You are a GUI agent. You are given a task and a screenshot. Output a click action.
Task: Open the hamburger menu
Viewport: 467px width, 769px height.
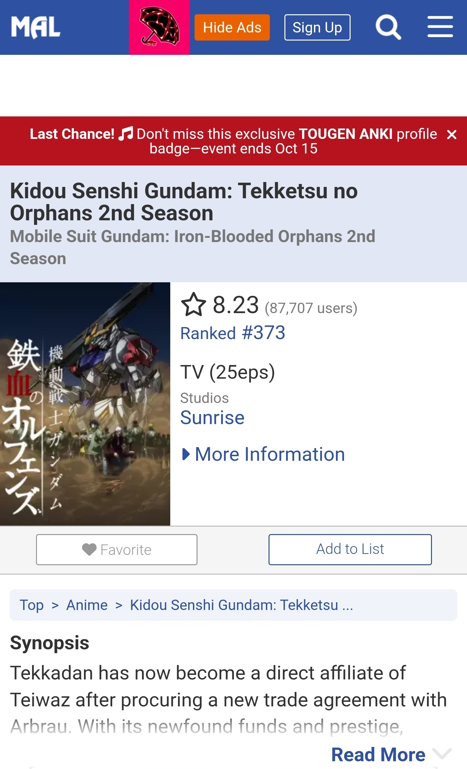pyautogui.click(x=440, y=27)
